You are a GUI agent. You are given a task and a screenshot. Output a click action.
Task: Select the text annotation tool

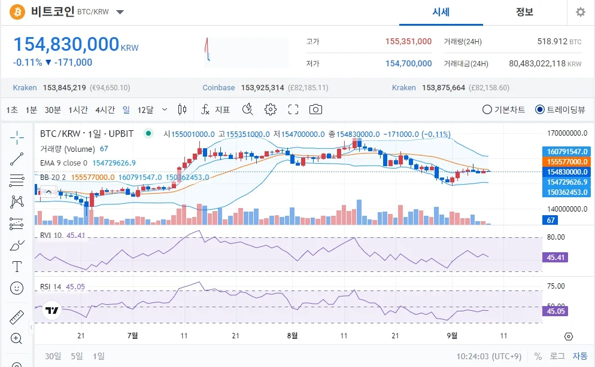coord(17,267)
